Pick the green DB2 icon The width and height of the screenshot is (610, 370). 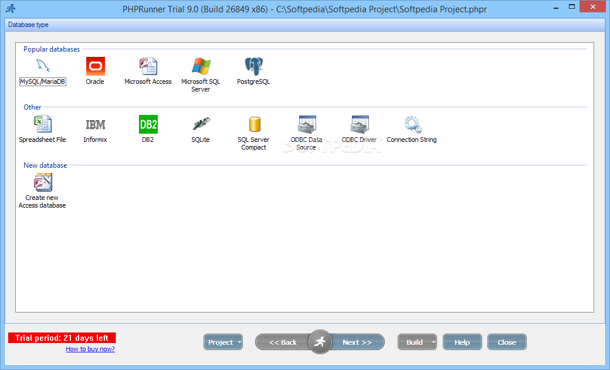[148, 124]
